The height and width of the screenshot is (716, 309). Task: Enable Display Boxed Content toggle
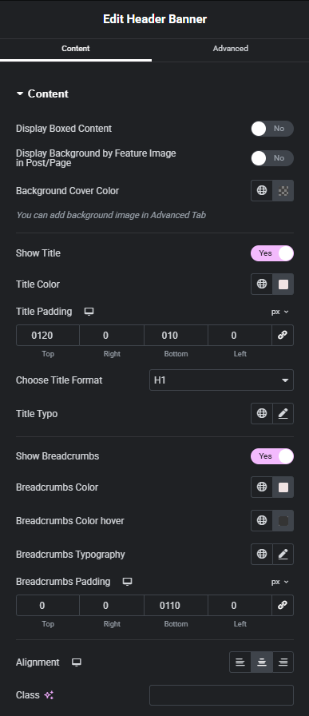[272, 129]
